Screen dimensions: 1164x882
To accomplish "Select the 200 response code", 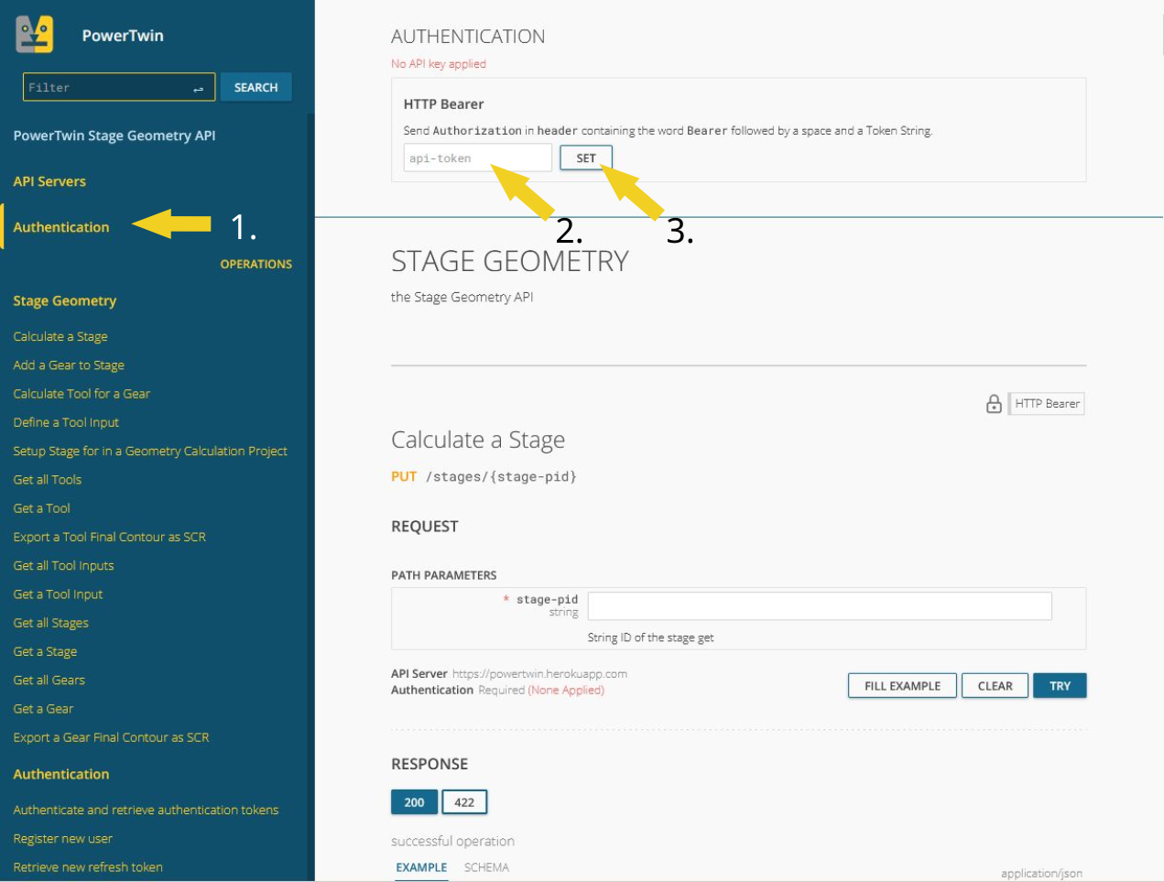I will 414,802.
